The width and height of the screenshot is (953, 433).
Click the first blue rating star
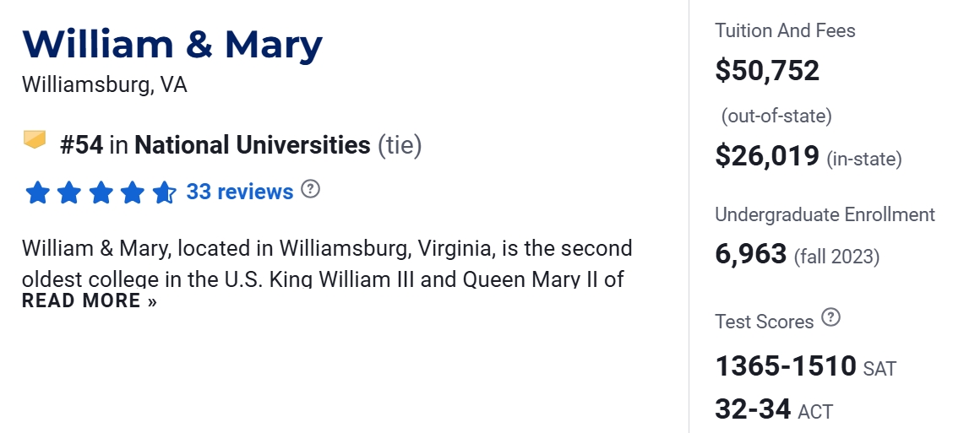tap(37, 192)
